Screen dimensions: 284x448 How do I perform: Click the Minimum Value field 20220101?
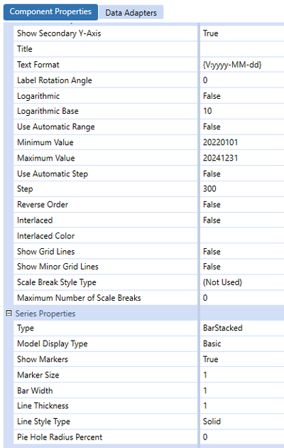point(242,142)
